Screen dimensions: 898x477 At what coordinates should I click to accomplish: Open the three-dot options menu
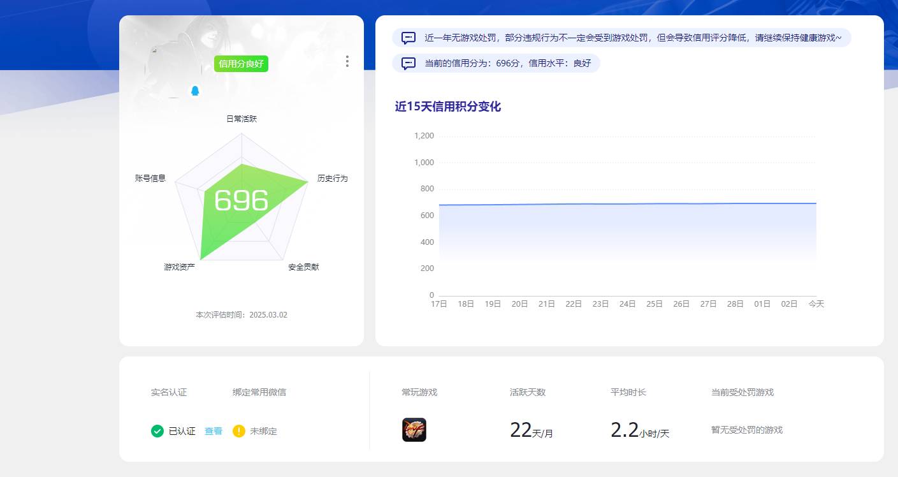pyautogui.click(x=347, y=61)
